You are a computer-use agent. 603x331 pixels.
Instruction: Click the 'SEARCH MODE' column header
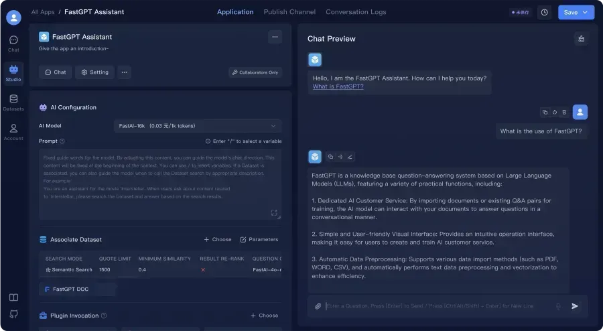(64, 259)
